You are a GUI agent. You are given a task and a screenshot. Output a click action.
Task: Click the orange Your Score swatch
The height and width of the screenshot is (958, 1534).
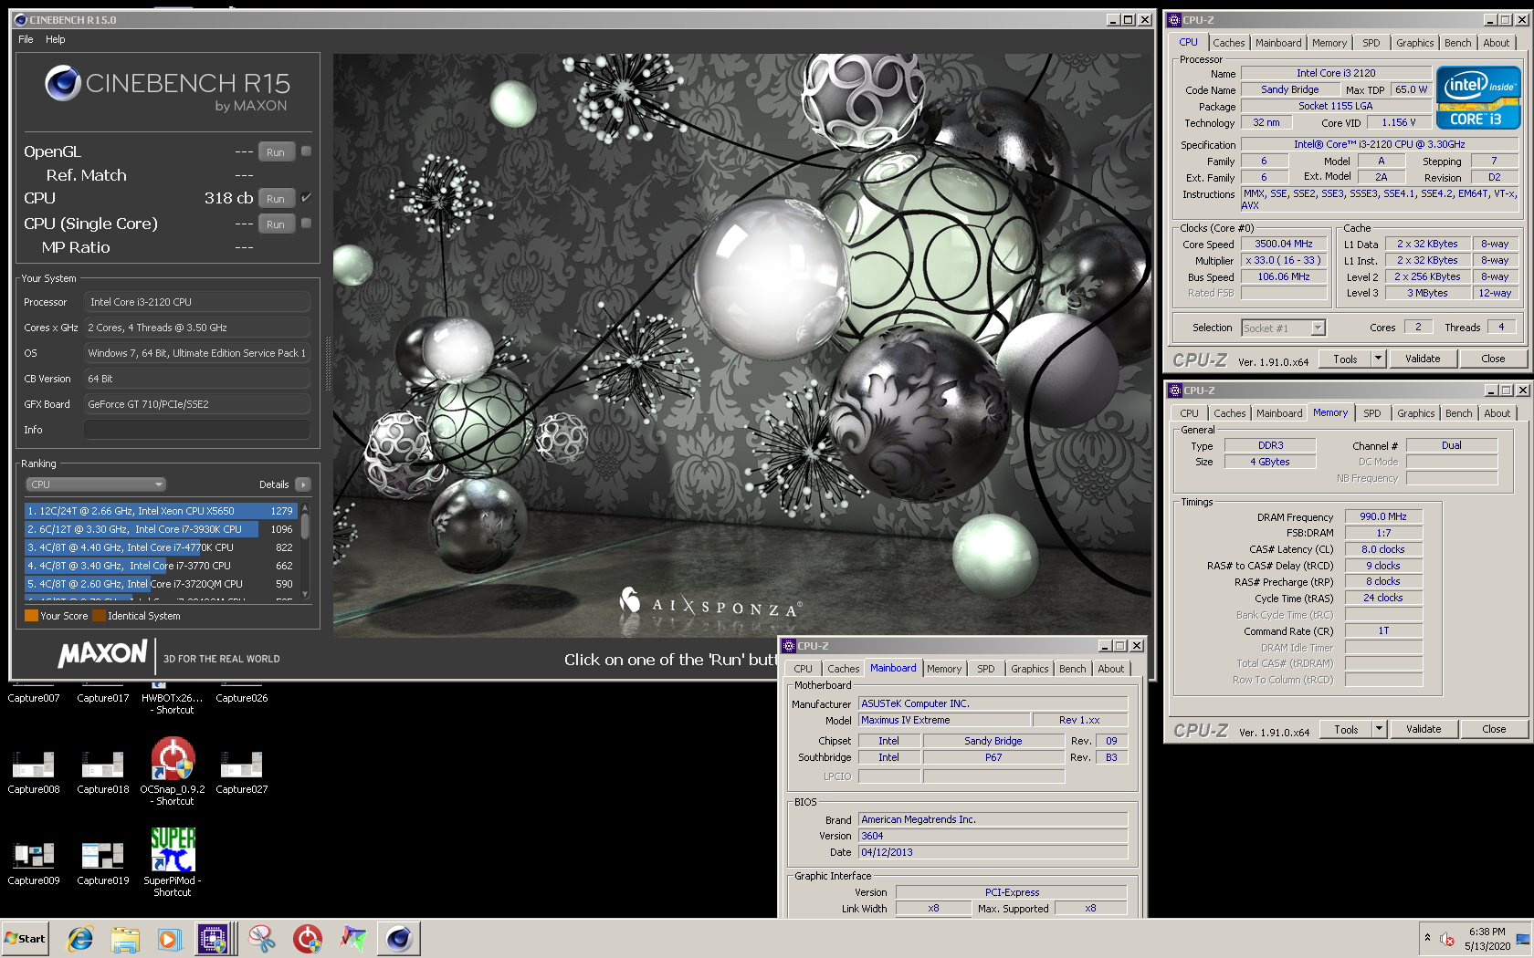point(32,616)
